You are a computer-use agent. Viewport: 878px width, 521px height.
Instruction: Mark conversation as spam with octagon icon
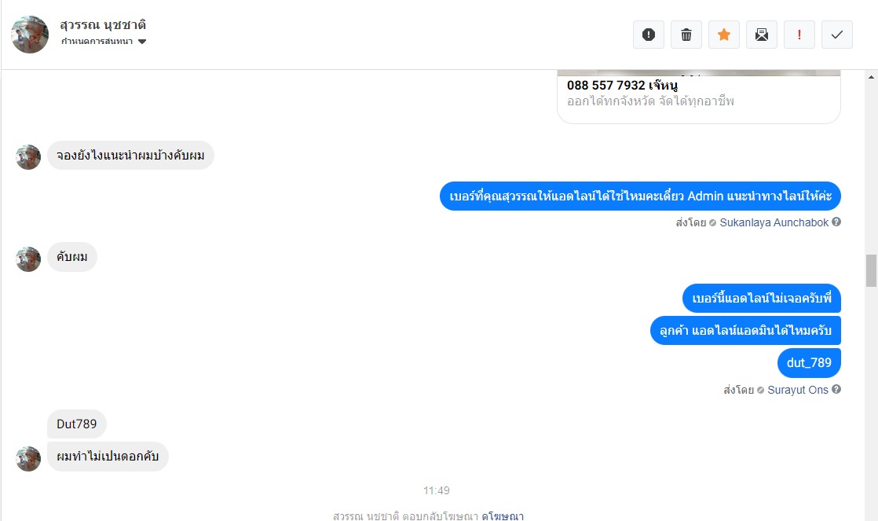(649, 35)
